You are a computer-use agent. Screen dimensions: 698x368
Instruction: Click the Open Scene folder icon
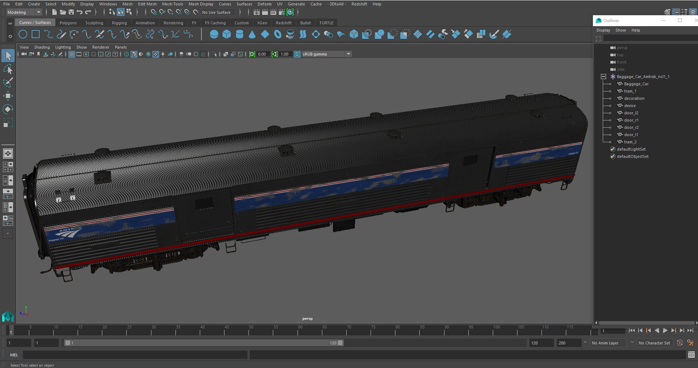[x=63, y=12]
